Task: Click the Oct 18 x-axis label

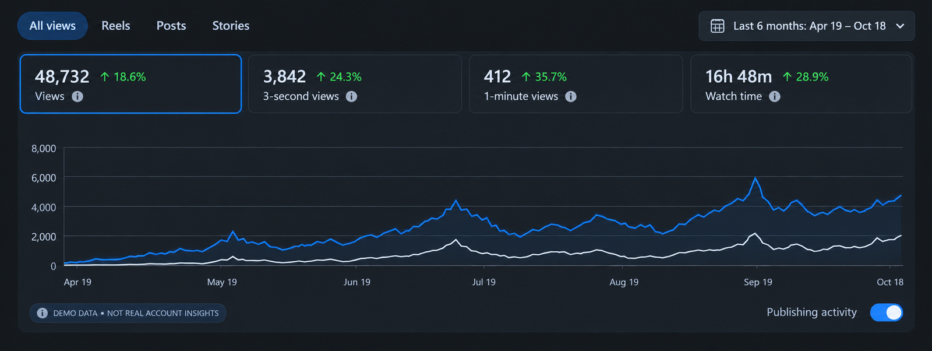Action: (x=890, y=282)
